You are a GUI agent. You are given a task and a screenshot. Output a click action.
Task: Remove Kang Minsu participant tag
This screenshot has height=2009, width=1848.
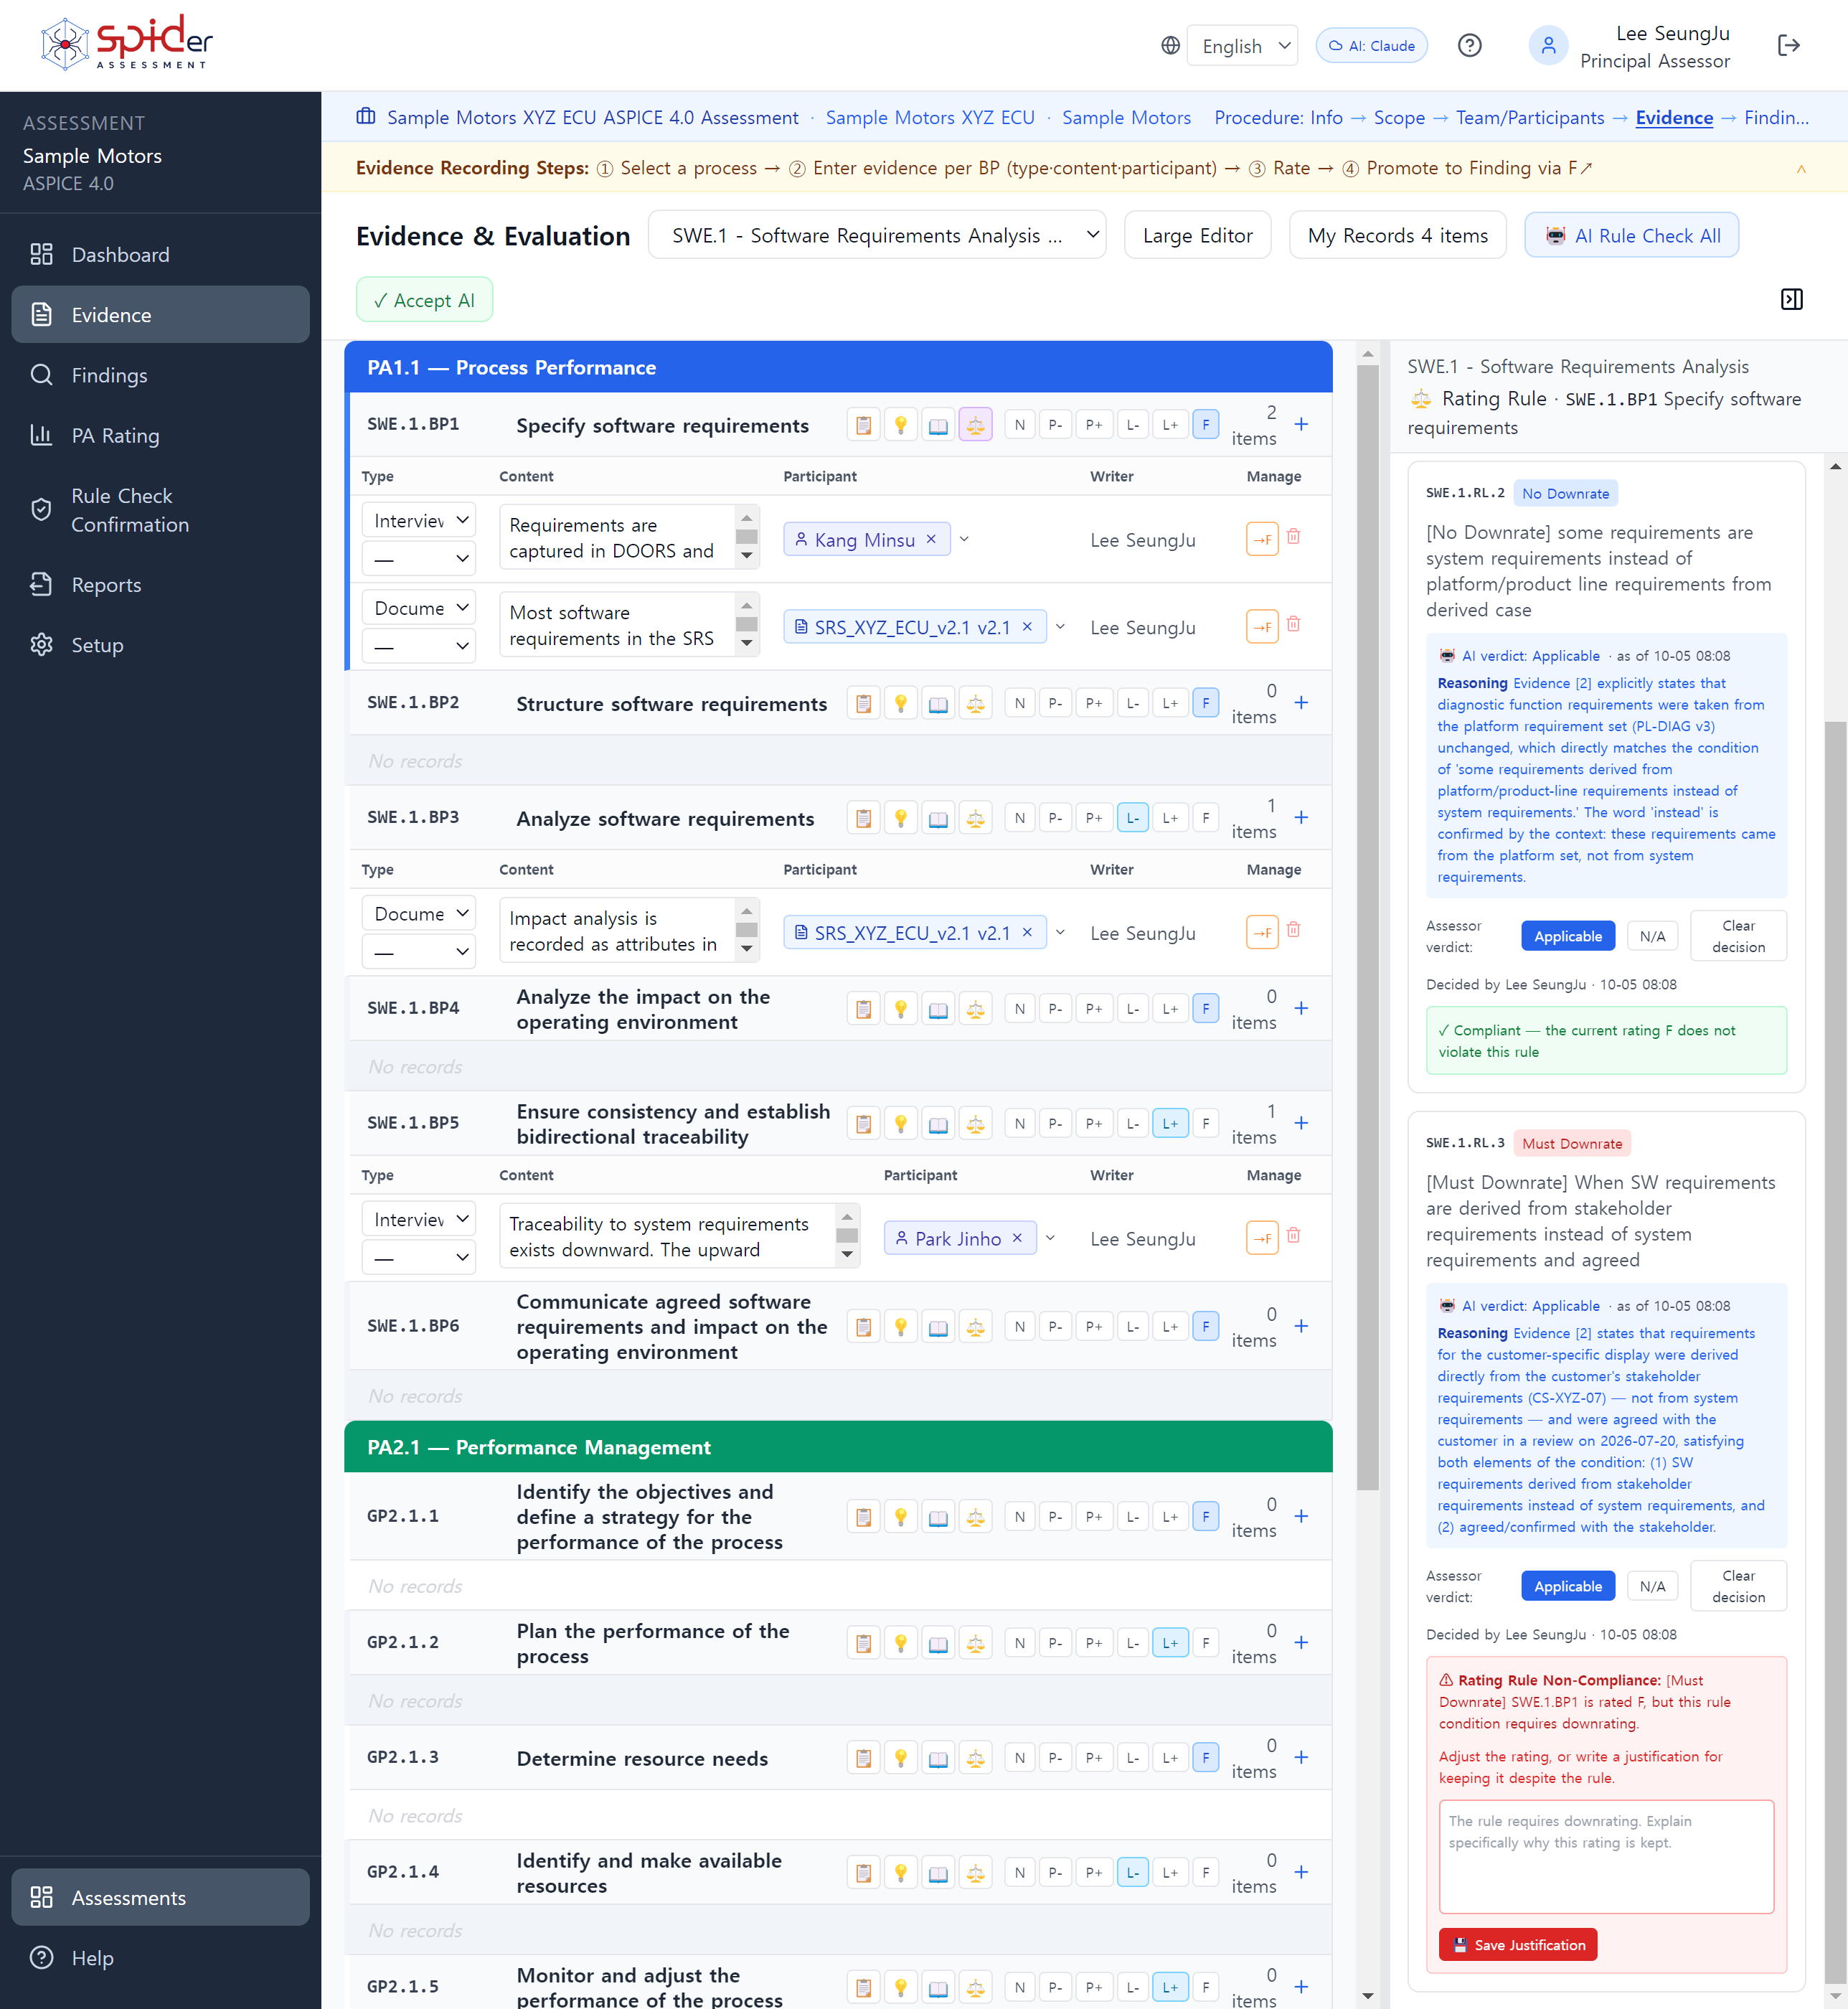(931, 539)
